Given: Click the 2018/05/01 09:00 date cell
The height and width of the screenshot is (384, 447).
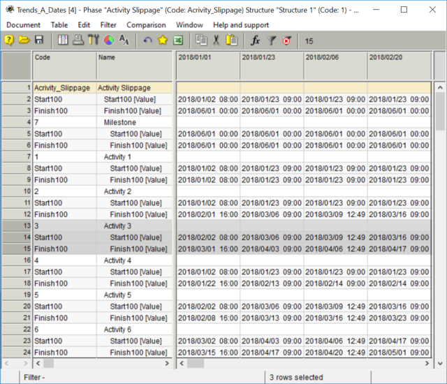Looking at the screenshot, I should [400, 352].
